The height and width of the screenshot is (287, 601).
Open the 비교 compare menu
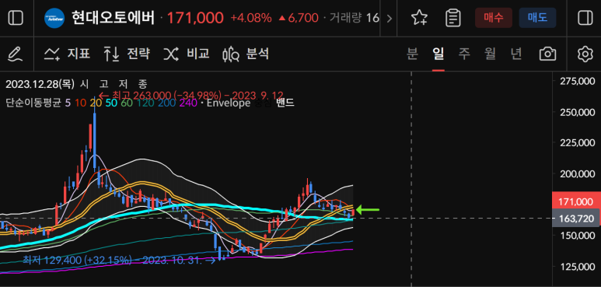[x=187, y=54]
